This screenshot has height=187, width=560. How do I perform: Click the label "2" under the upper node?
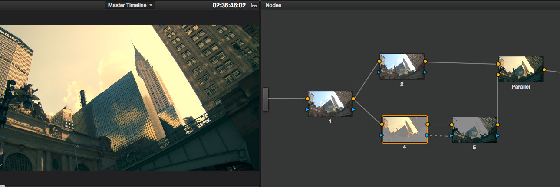[x=402, y=84]
